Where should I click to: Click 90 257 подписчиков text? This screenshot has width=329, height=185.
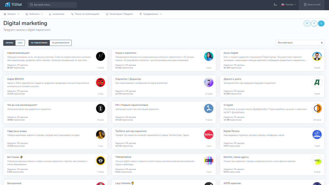16,68
